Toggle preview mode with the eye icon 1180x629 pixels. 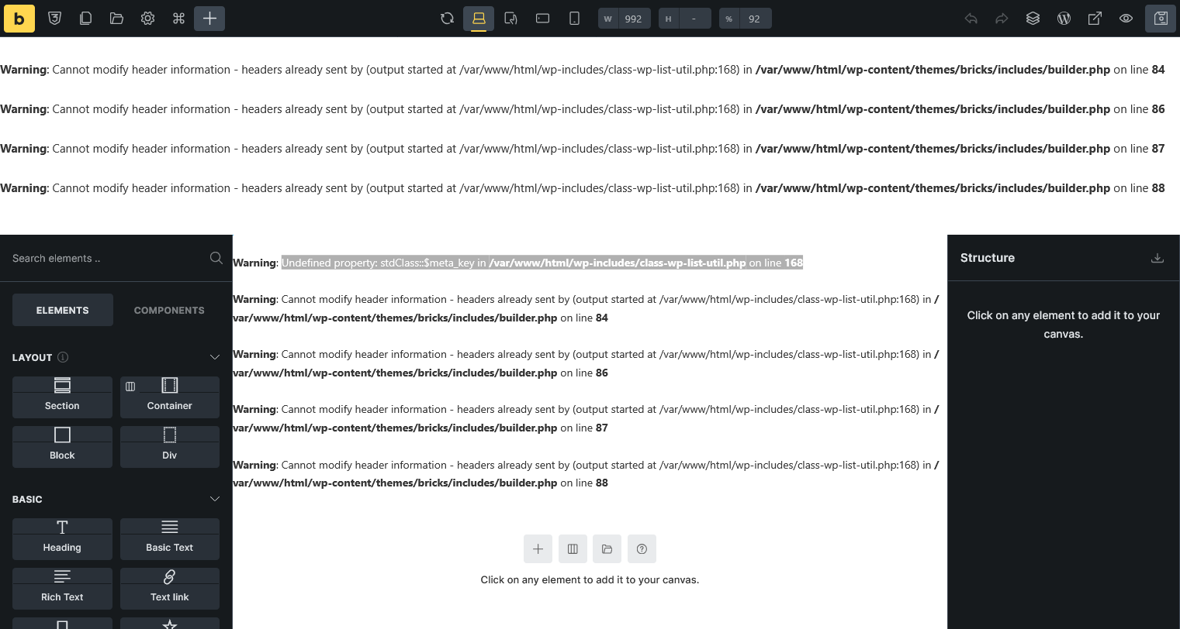(1126, 19)
